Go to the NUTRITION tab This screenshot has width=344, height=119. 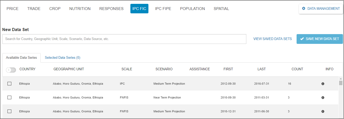(80, 9)
